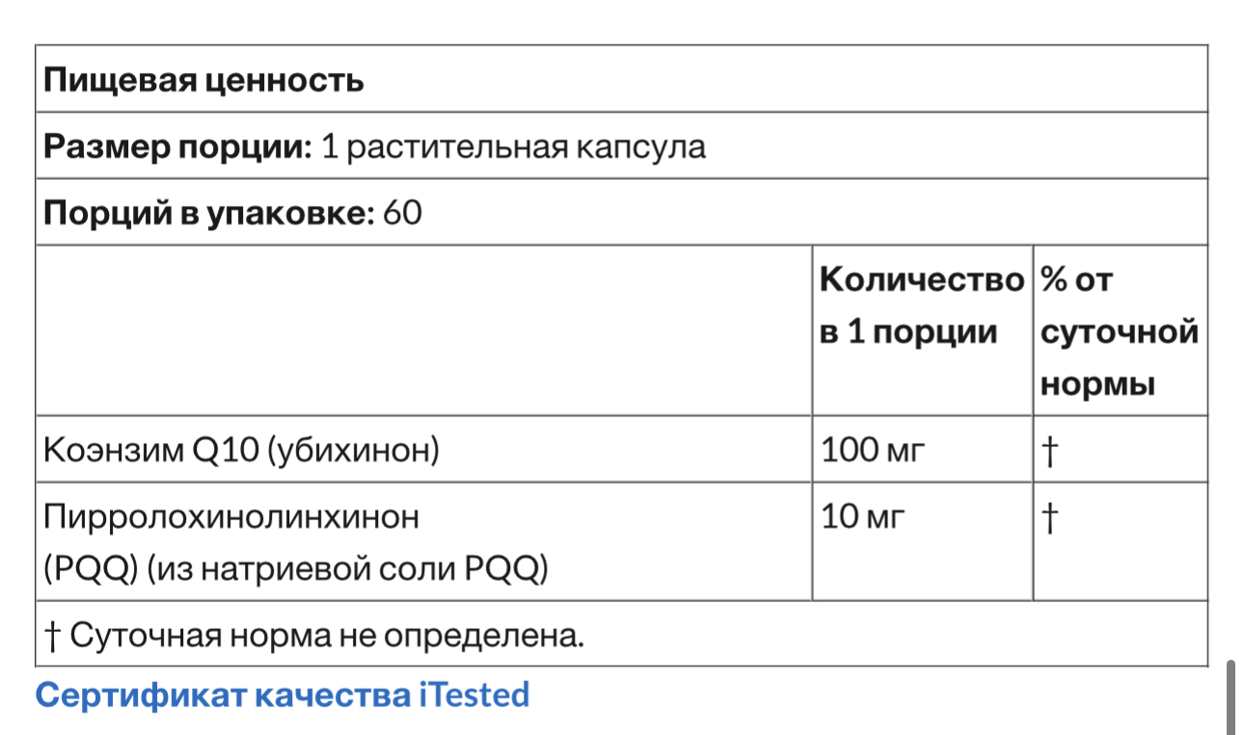This screenshot has width=1244, height=735.
Task: Click the Коэнзим Q10 (убихинон) cell
Action: click(x=241, y=451)
